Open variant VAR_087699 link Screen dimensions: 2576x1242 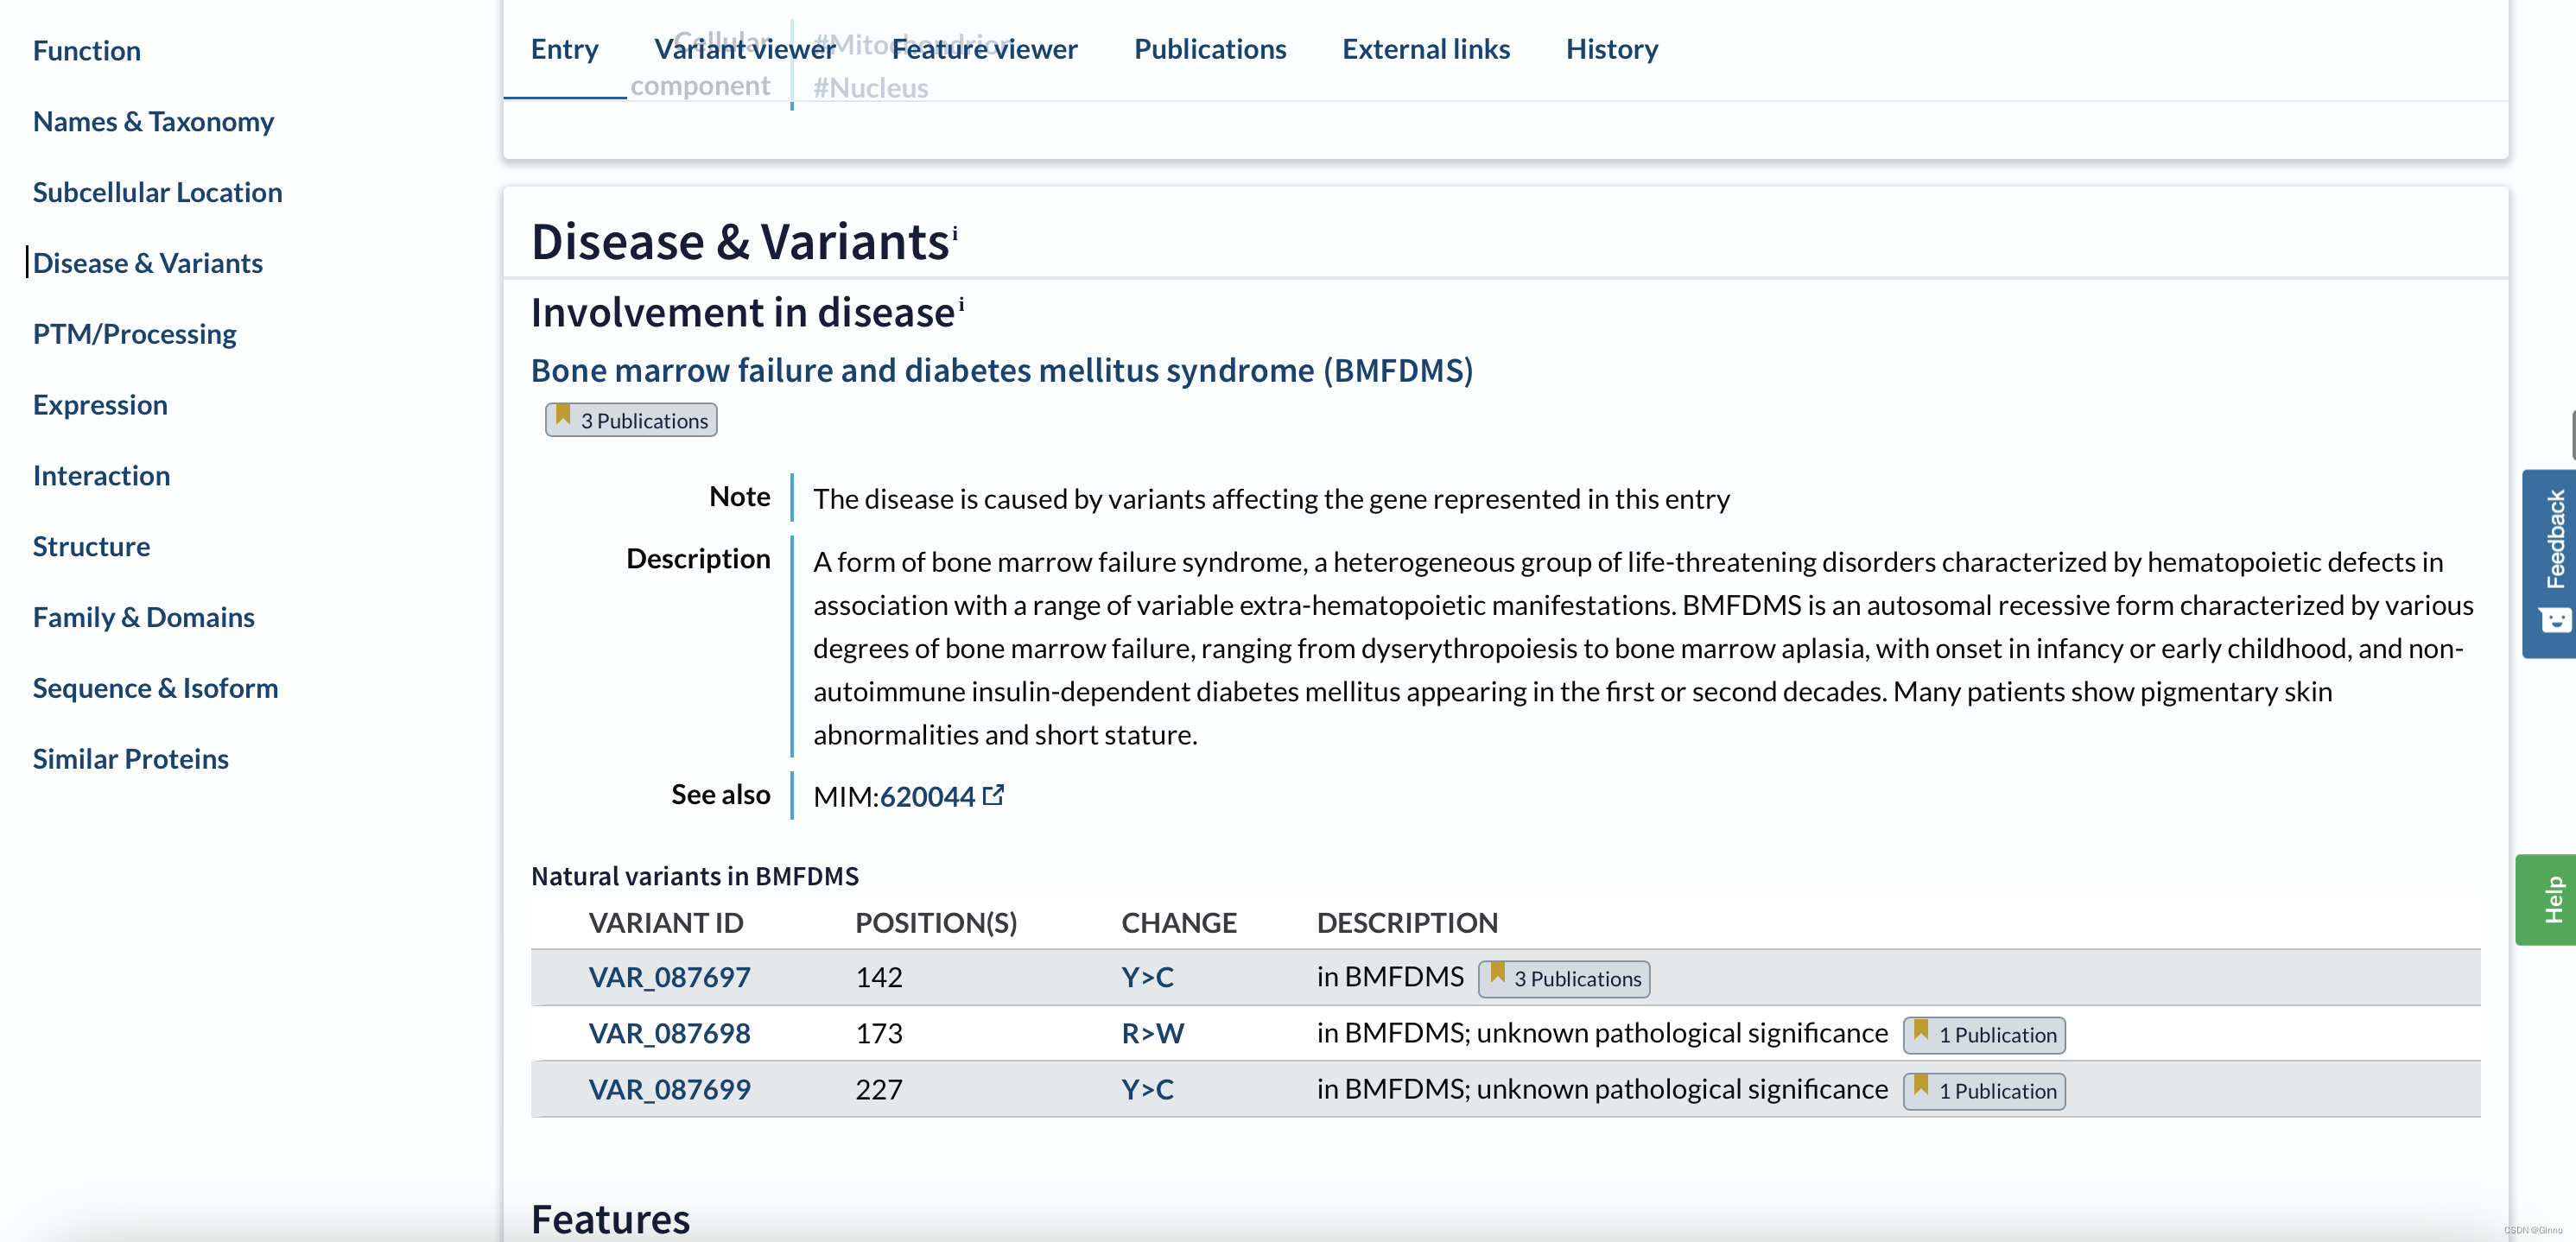click(x=669, y=1089)
